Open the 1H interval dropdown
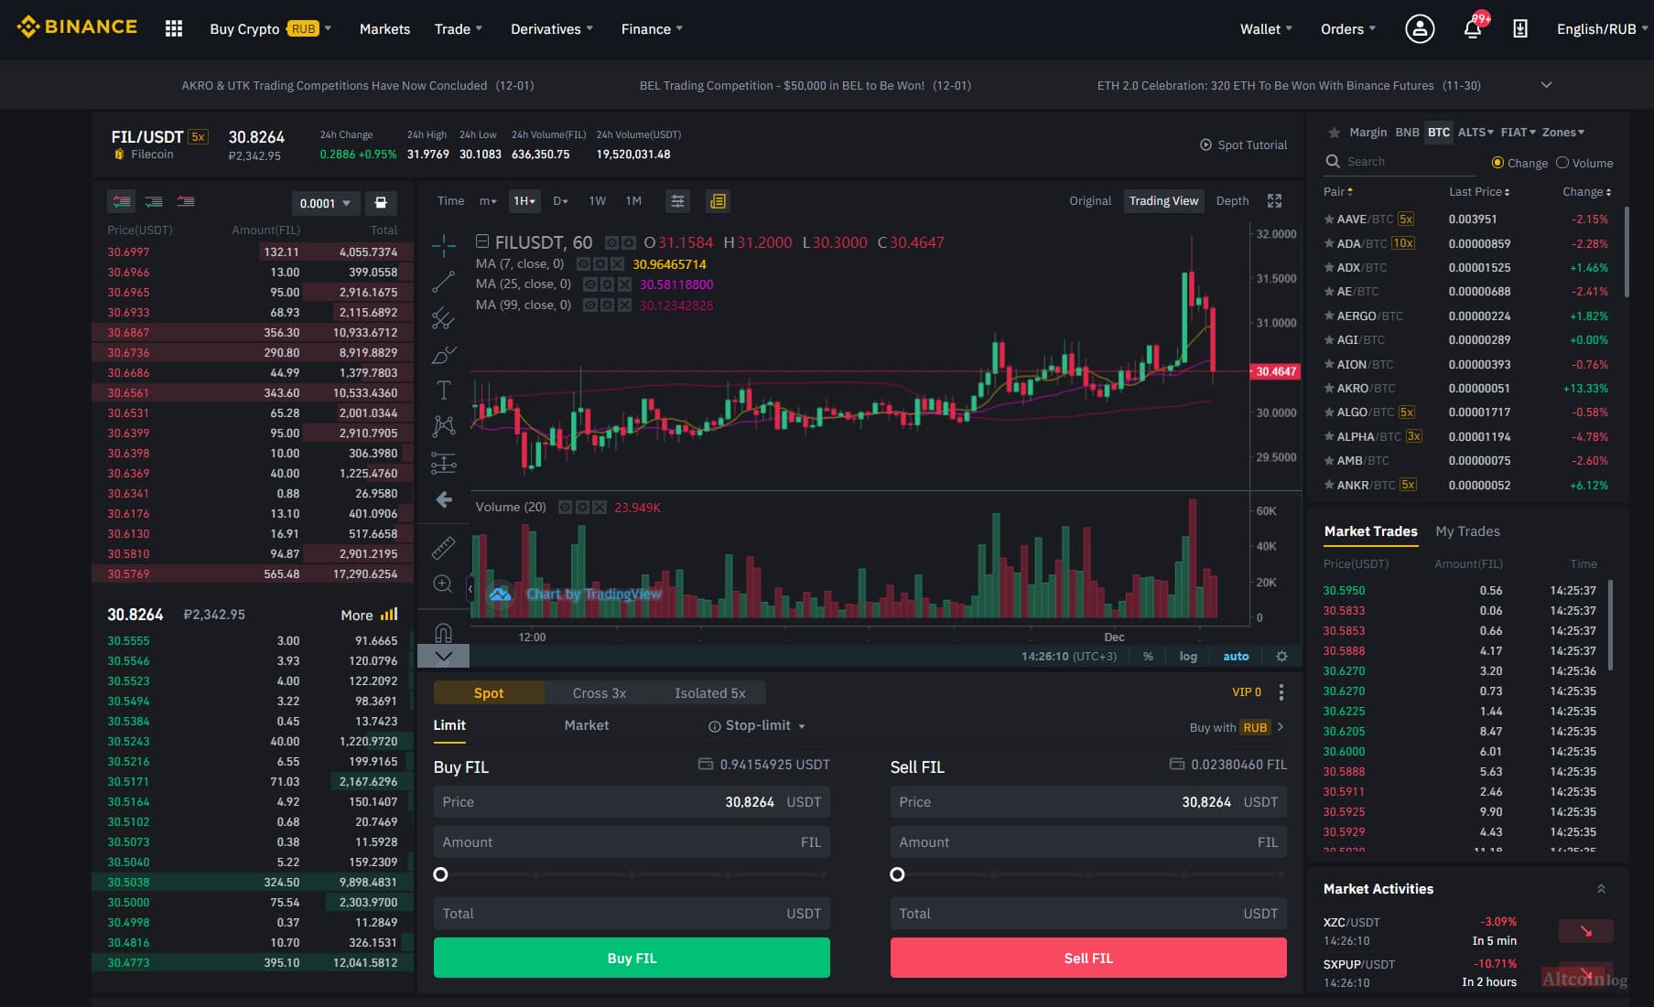The image size is (1654, 1007). 524,201
